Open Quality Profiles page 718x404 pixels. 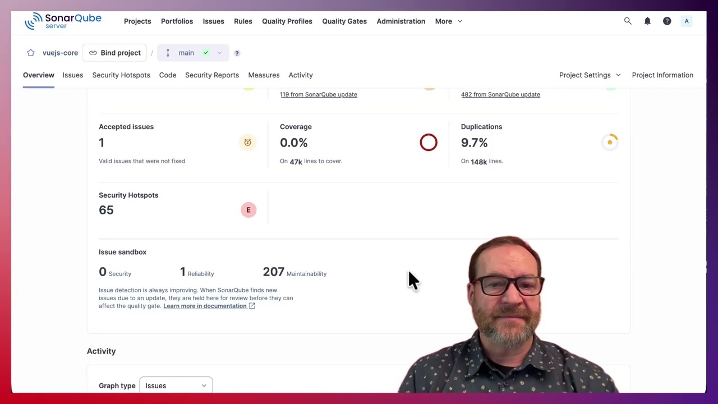[287, 21]
